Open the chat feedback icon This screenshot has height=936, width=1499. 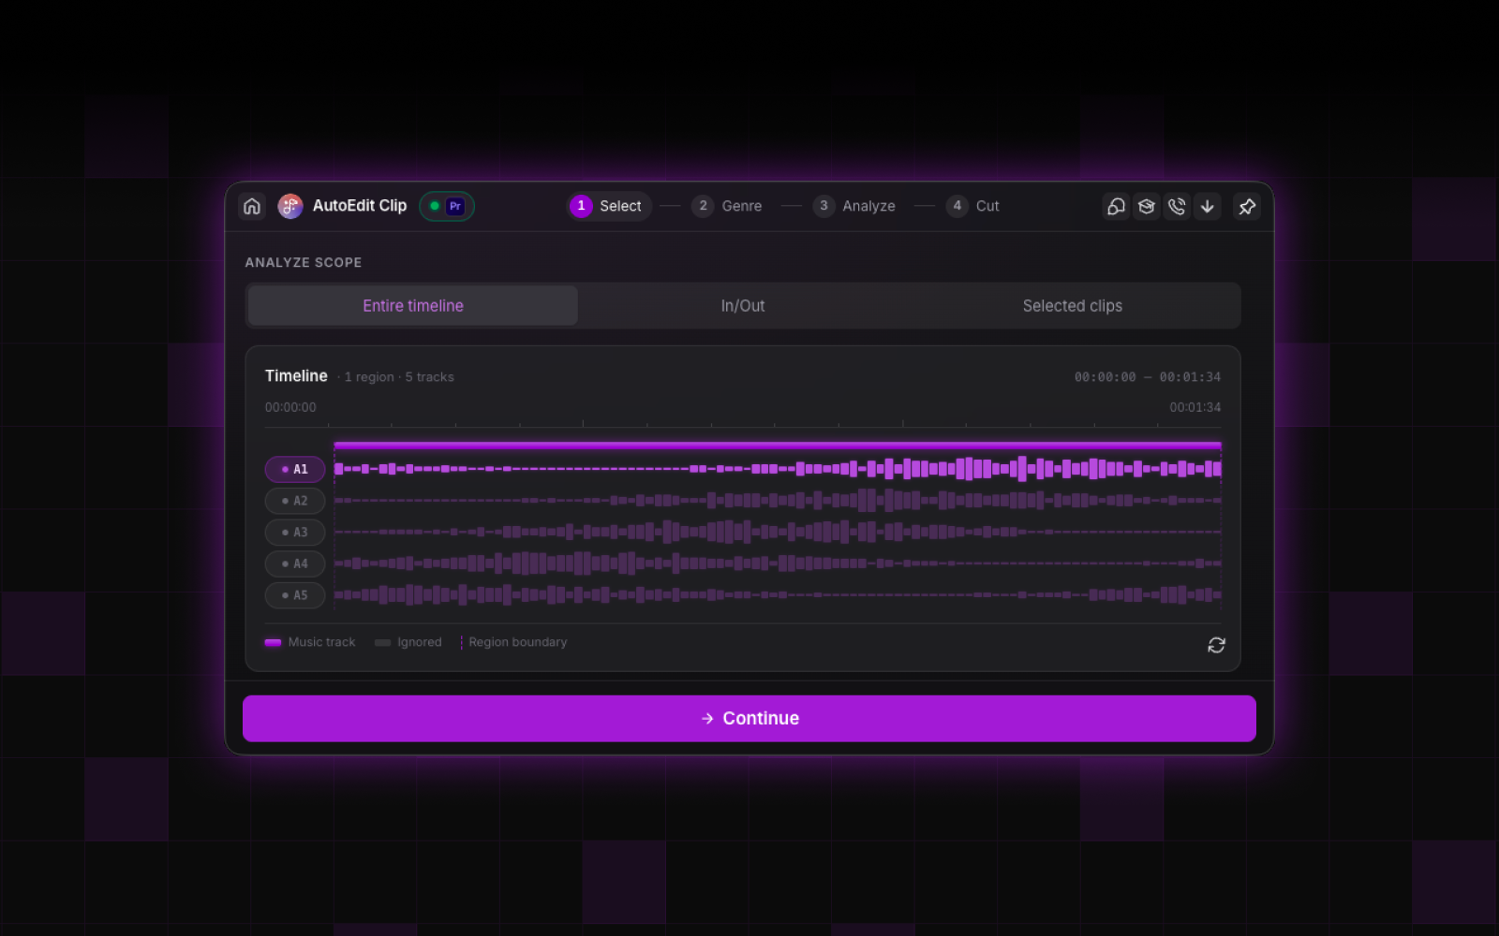pos(1116,206)
